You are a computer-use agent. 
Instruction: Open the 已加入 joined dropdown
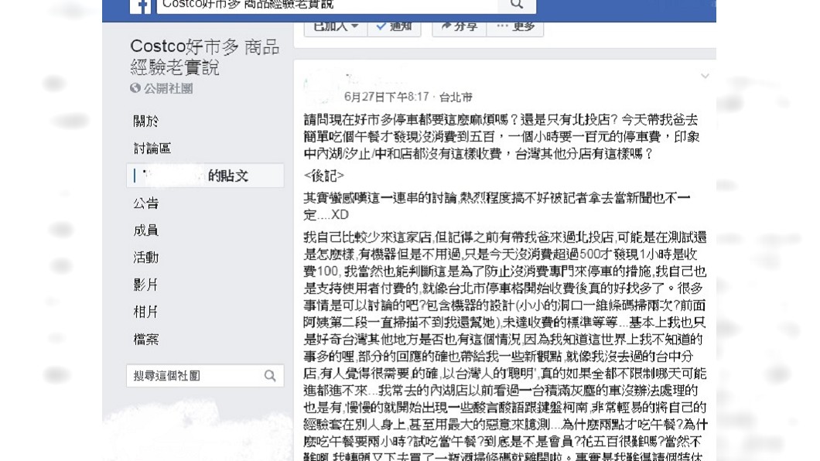pos(336,27)
